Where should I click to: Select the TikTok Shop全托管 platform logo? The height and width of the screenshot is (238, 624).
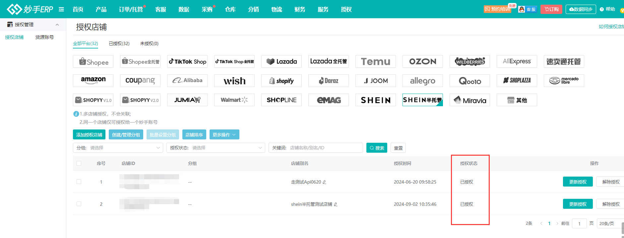tap(234, 61)
